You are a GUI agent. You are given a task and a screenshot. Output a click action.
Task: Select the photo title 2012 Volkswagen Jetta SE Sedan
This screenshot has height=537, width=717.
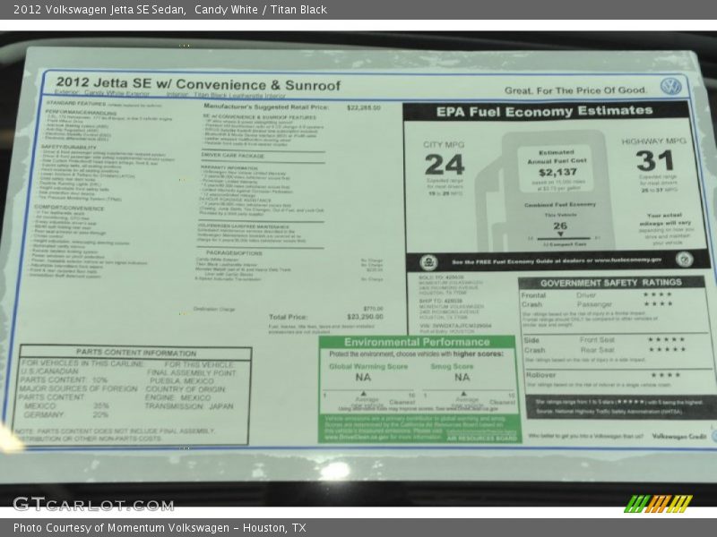pos(99,10)
